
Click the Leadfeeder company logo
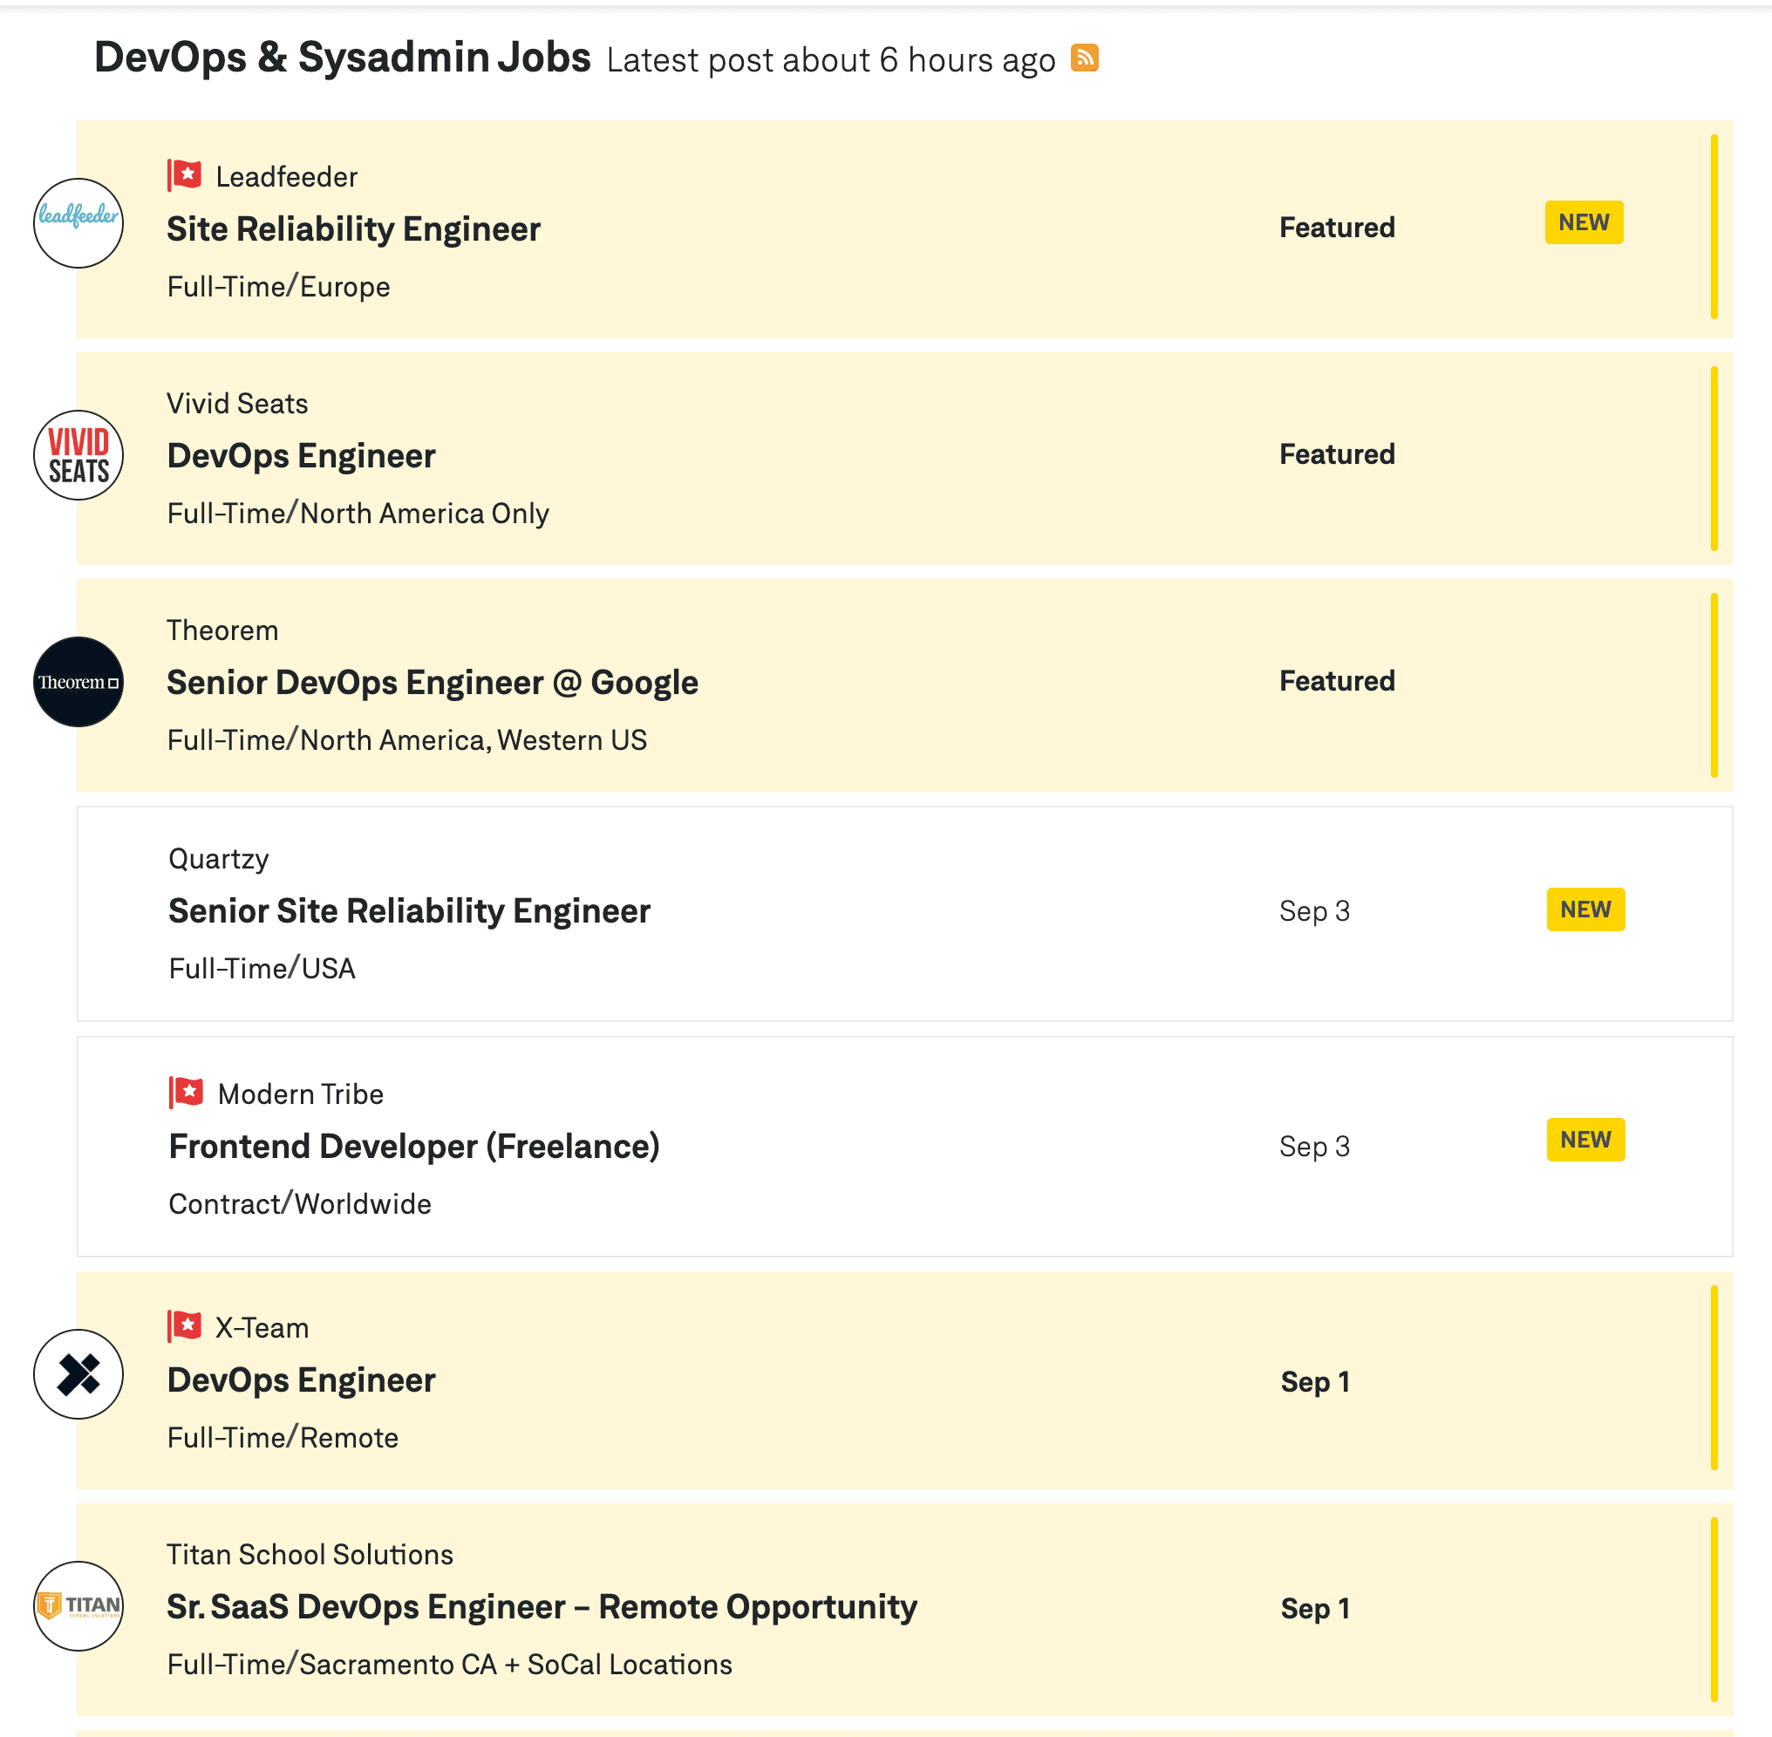(x=78, y=223)
